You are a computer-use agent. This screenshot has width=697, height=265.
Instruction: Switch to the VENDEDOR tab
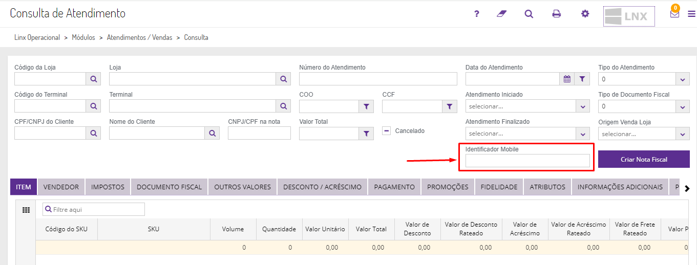[x=61, y=187]
